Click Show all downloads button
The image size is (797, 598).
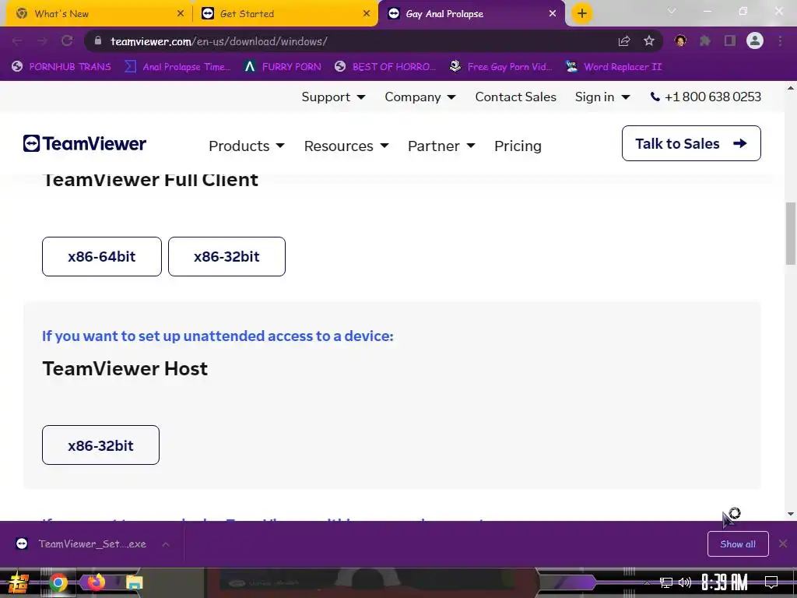[738, 544]
